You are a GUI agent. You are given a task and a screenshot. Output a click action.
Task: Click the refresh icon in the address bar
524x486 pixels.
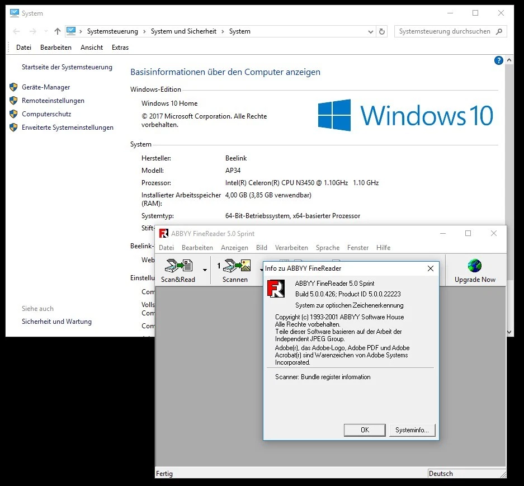coord(382,31)
